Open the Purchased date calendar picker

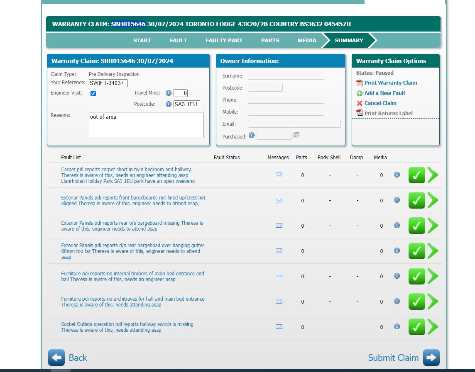coord(296,136)
